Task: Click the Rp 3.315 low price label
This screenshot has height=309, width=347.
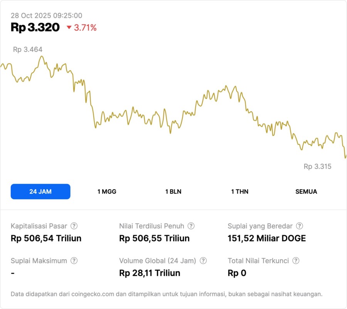Action: (317, 166)
